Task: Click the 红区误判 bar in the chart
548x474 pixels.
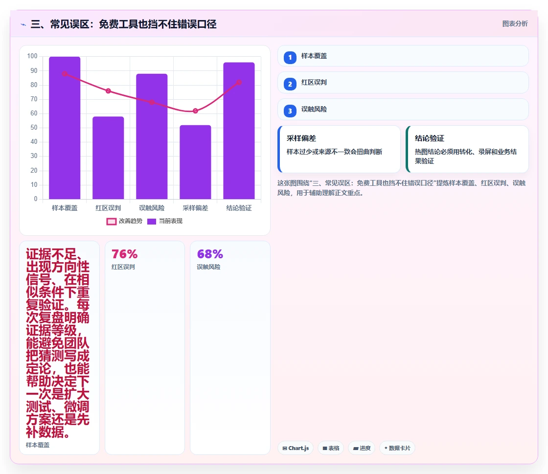Action: pos(108,158)
